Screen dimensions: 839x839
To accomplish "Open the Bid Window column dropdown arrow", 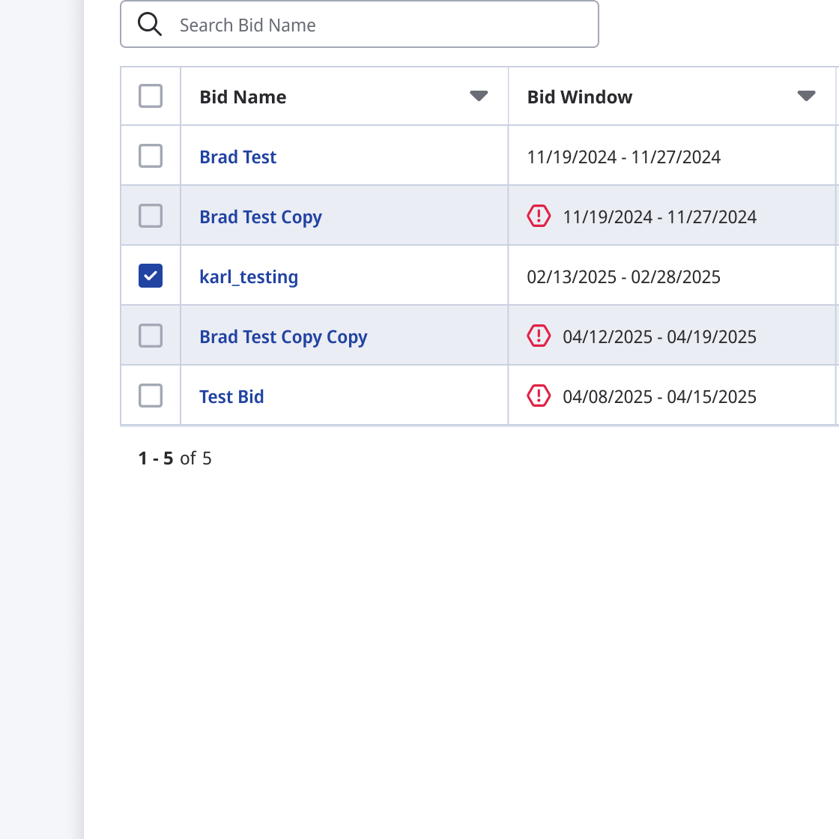I will (x=806, y=96).
